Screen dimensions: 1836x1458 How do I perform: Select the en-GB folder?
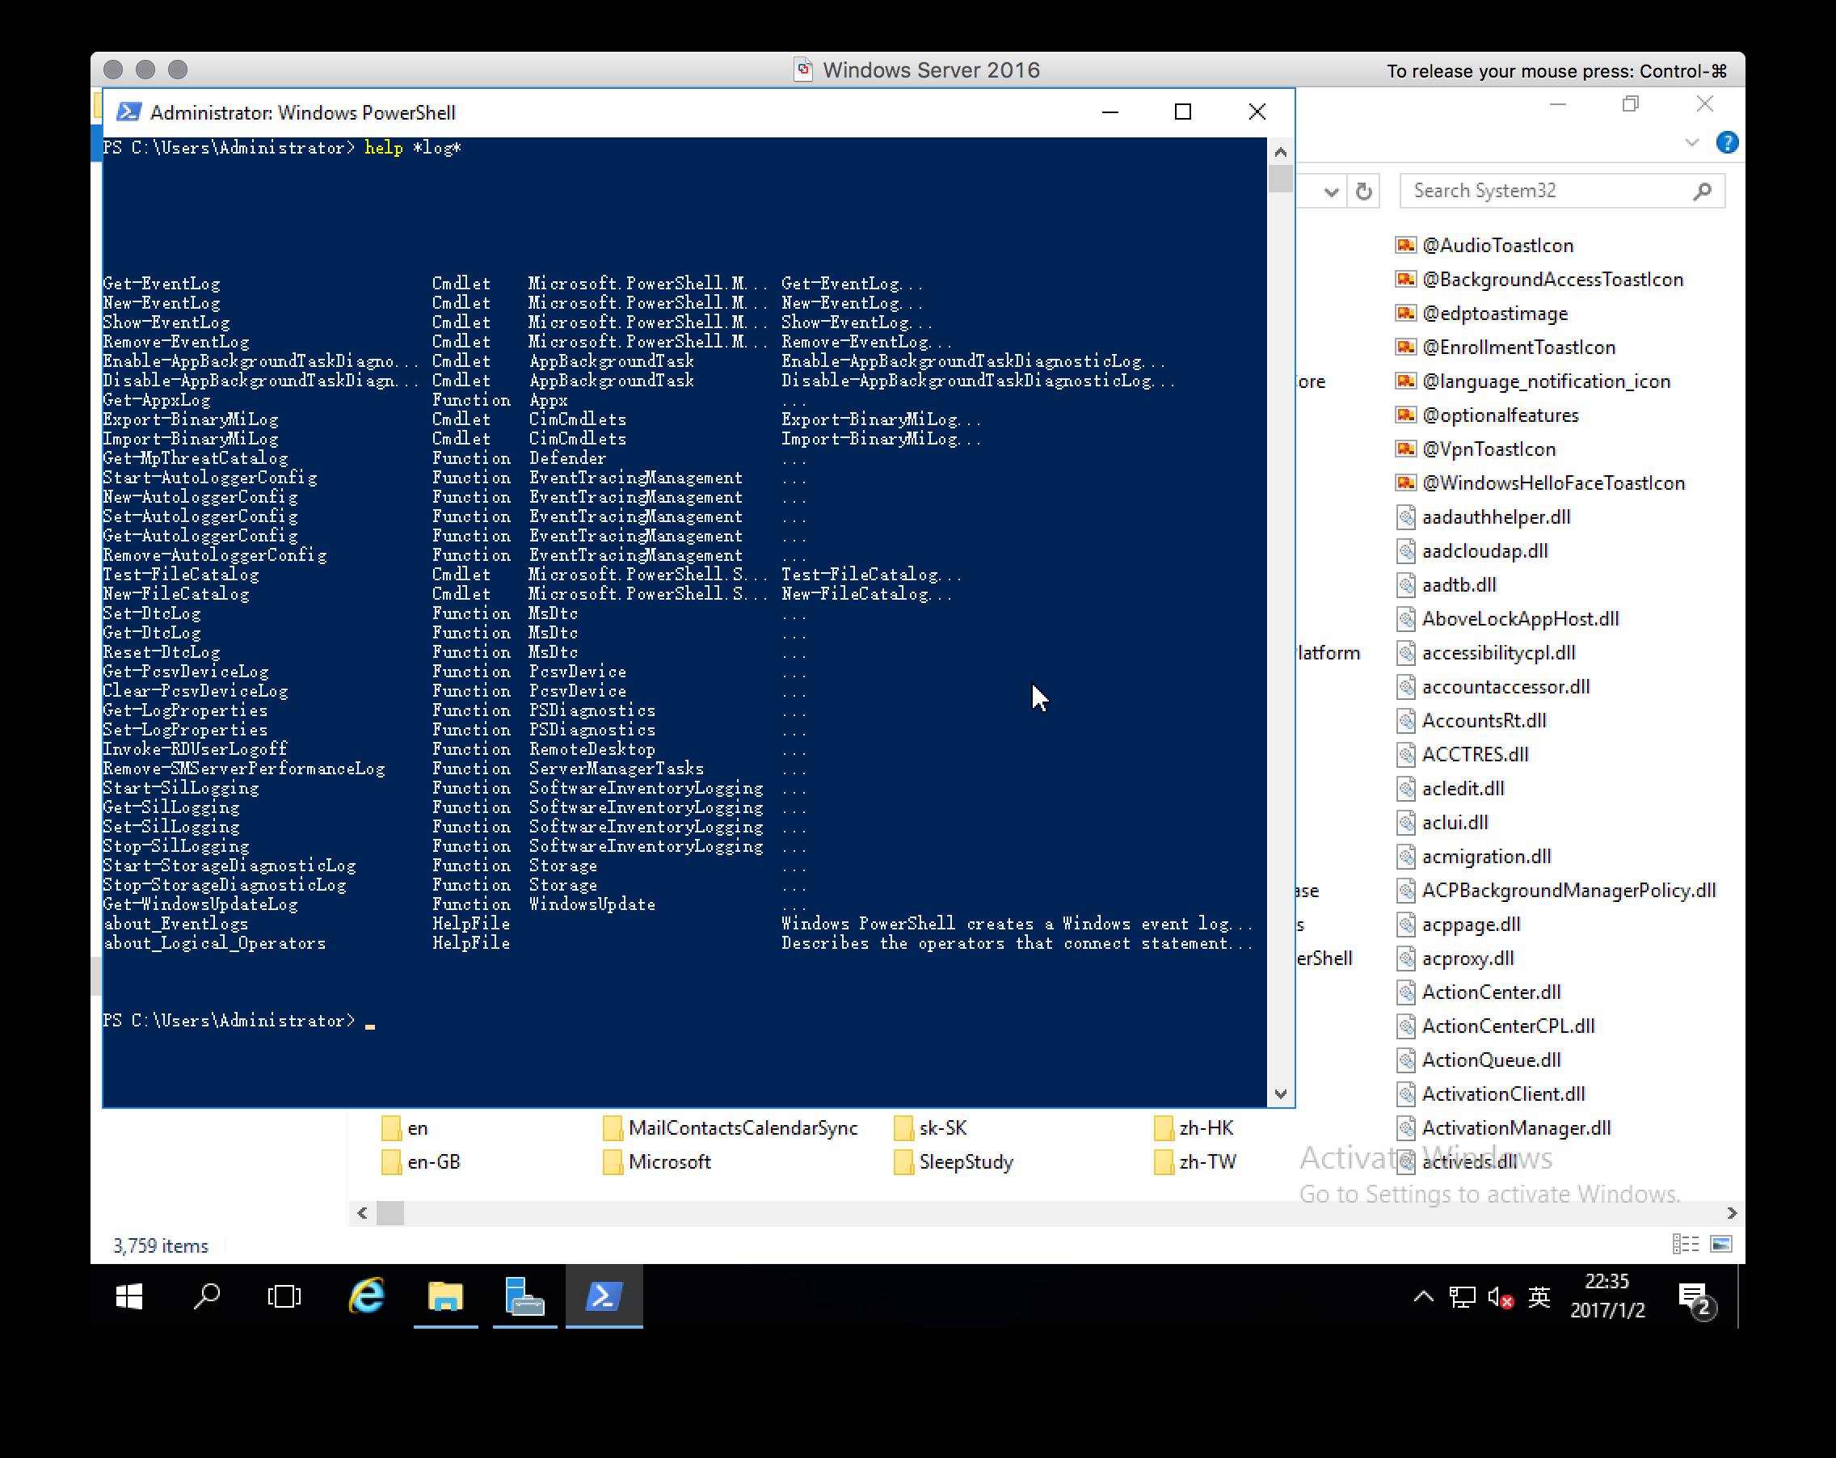tap(421, 1161)
